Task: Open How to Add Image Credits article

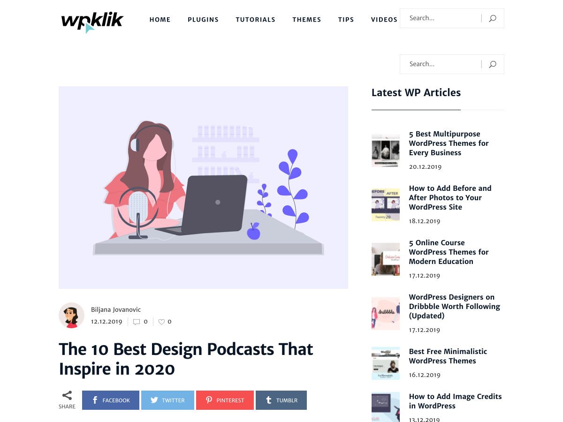Action: 455,401
